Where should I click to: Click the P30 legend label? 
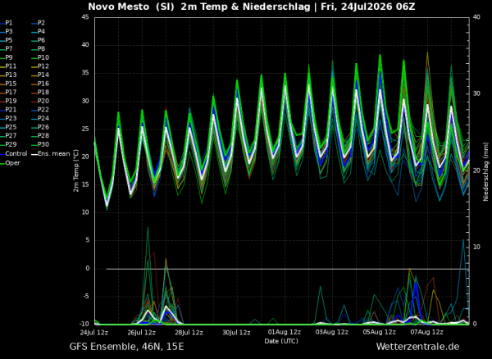[43, 144]
